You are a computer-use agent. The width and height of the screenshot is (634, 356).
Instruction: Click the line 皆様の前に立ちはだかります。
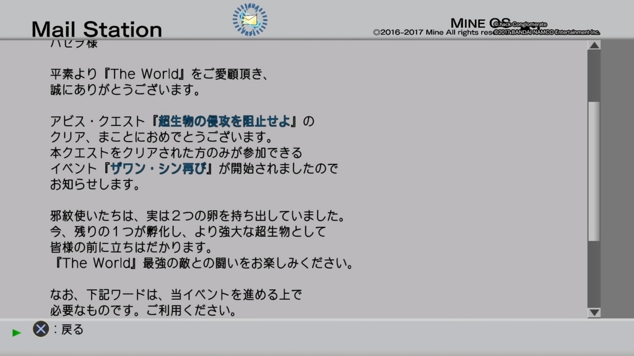[x=131, y=247]
